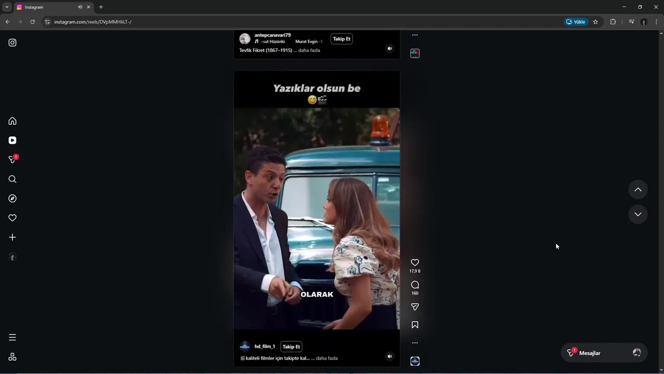
Task: Open Reels from the sidebar
Action: click(12, 140)
